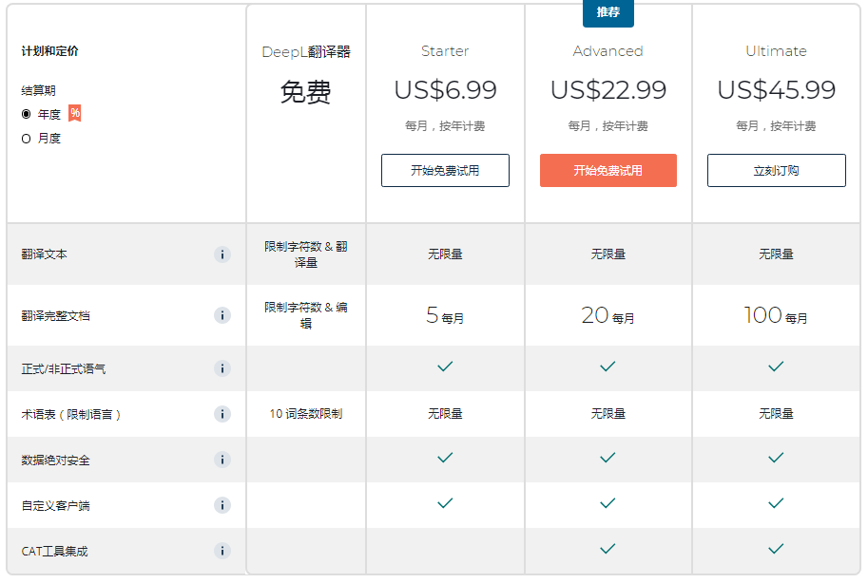Viewport: 868px width, 583px height.
Task: Open info icon for 翻译完整文档 row
Action: click(x=222, y=315)
